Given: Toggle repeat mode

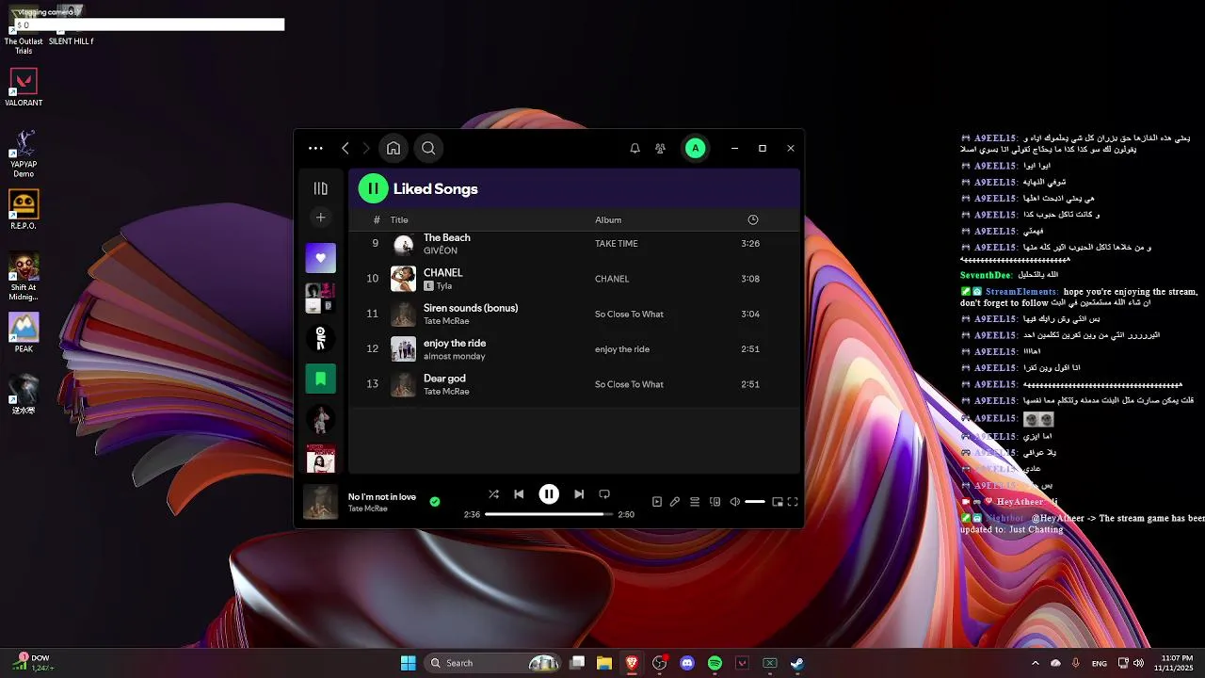Looking at the screenshot, I should tap(604, 493).
